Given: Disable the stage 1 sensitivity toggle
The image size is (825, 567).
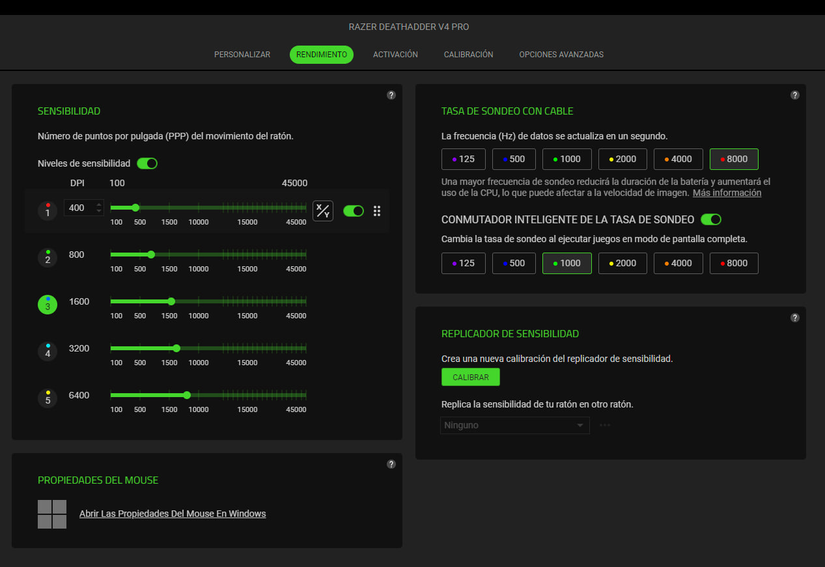Looking at the screenshot, I should click(354, 211).
